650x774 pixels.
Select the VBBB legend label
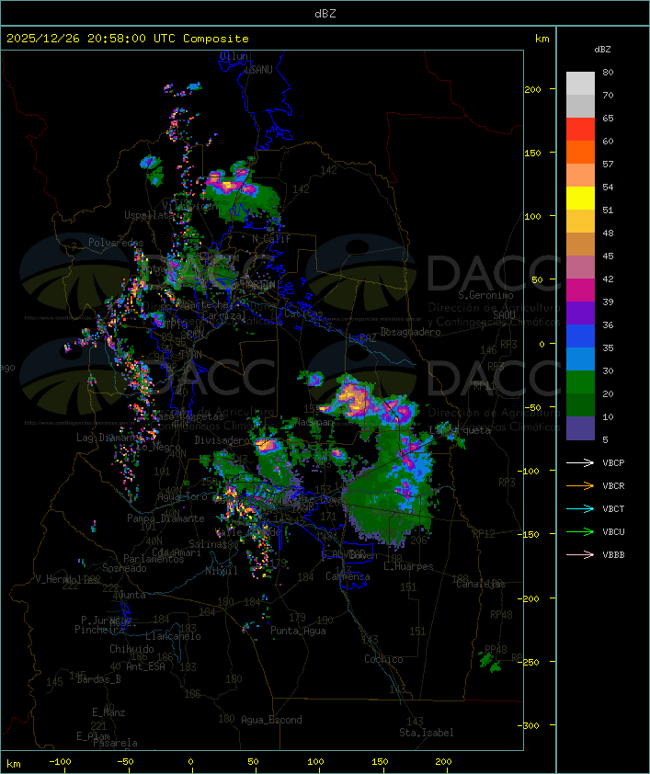[613, 554]
